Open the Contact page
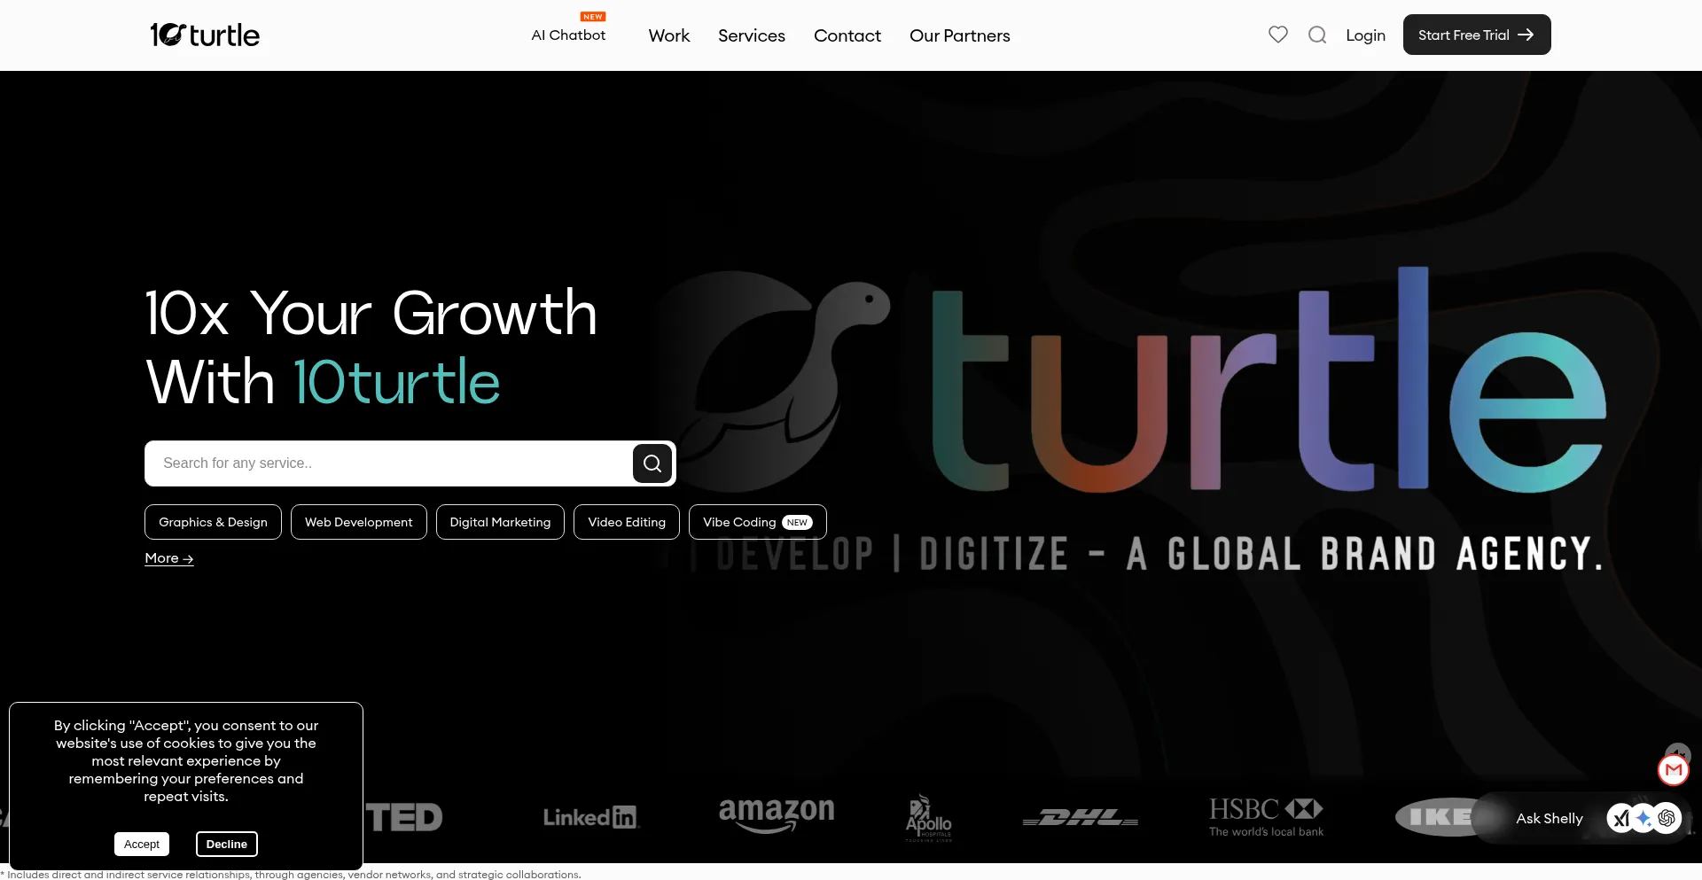Viewport: 1702px width, 880px height. click(x=847, y=35)
